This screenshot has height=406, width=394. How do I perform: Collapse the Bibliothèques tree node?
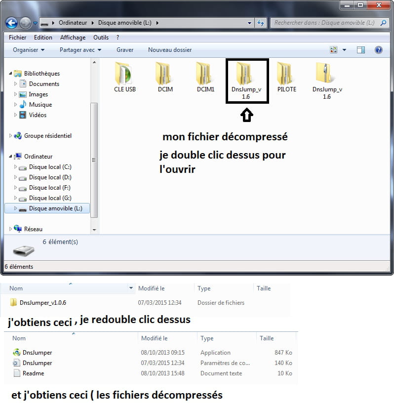[x=11, y=74]
